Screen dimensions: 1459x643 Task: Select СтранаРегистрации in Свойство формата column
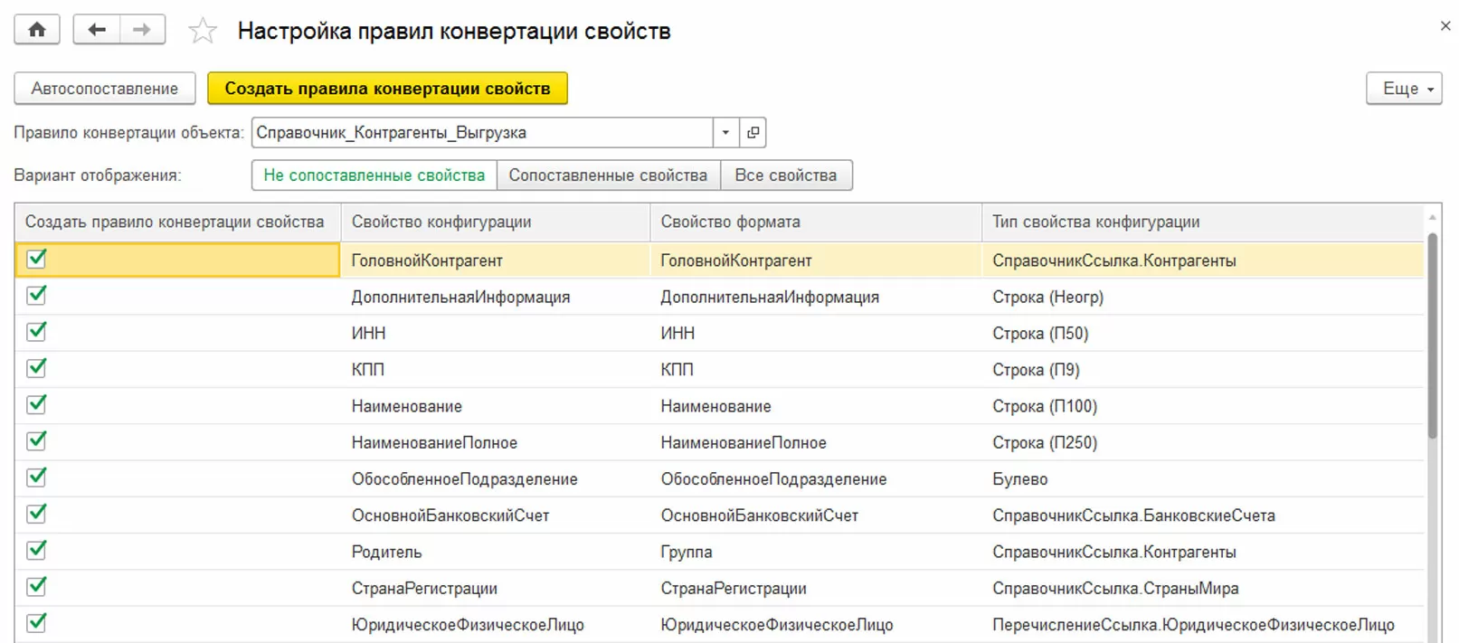point(816,589)
